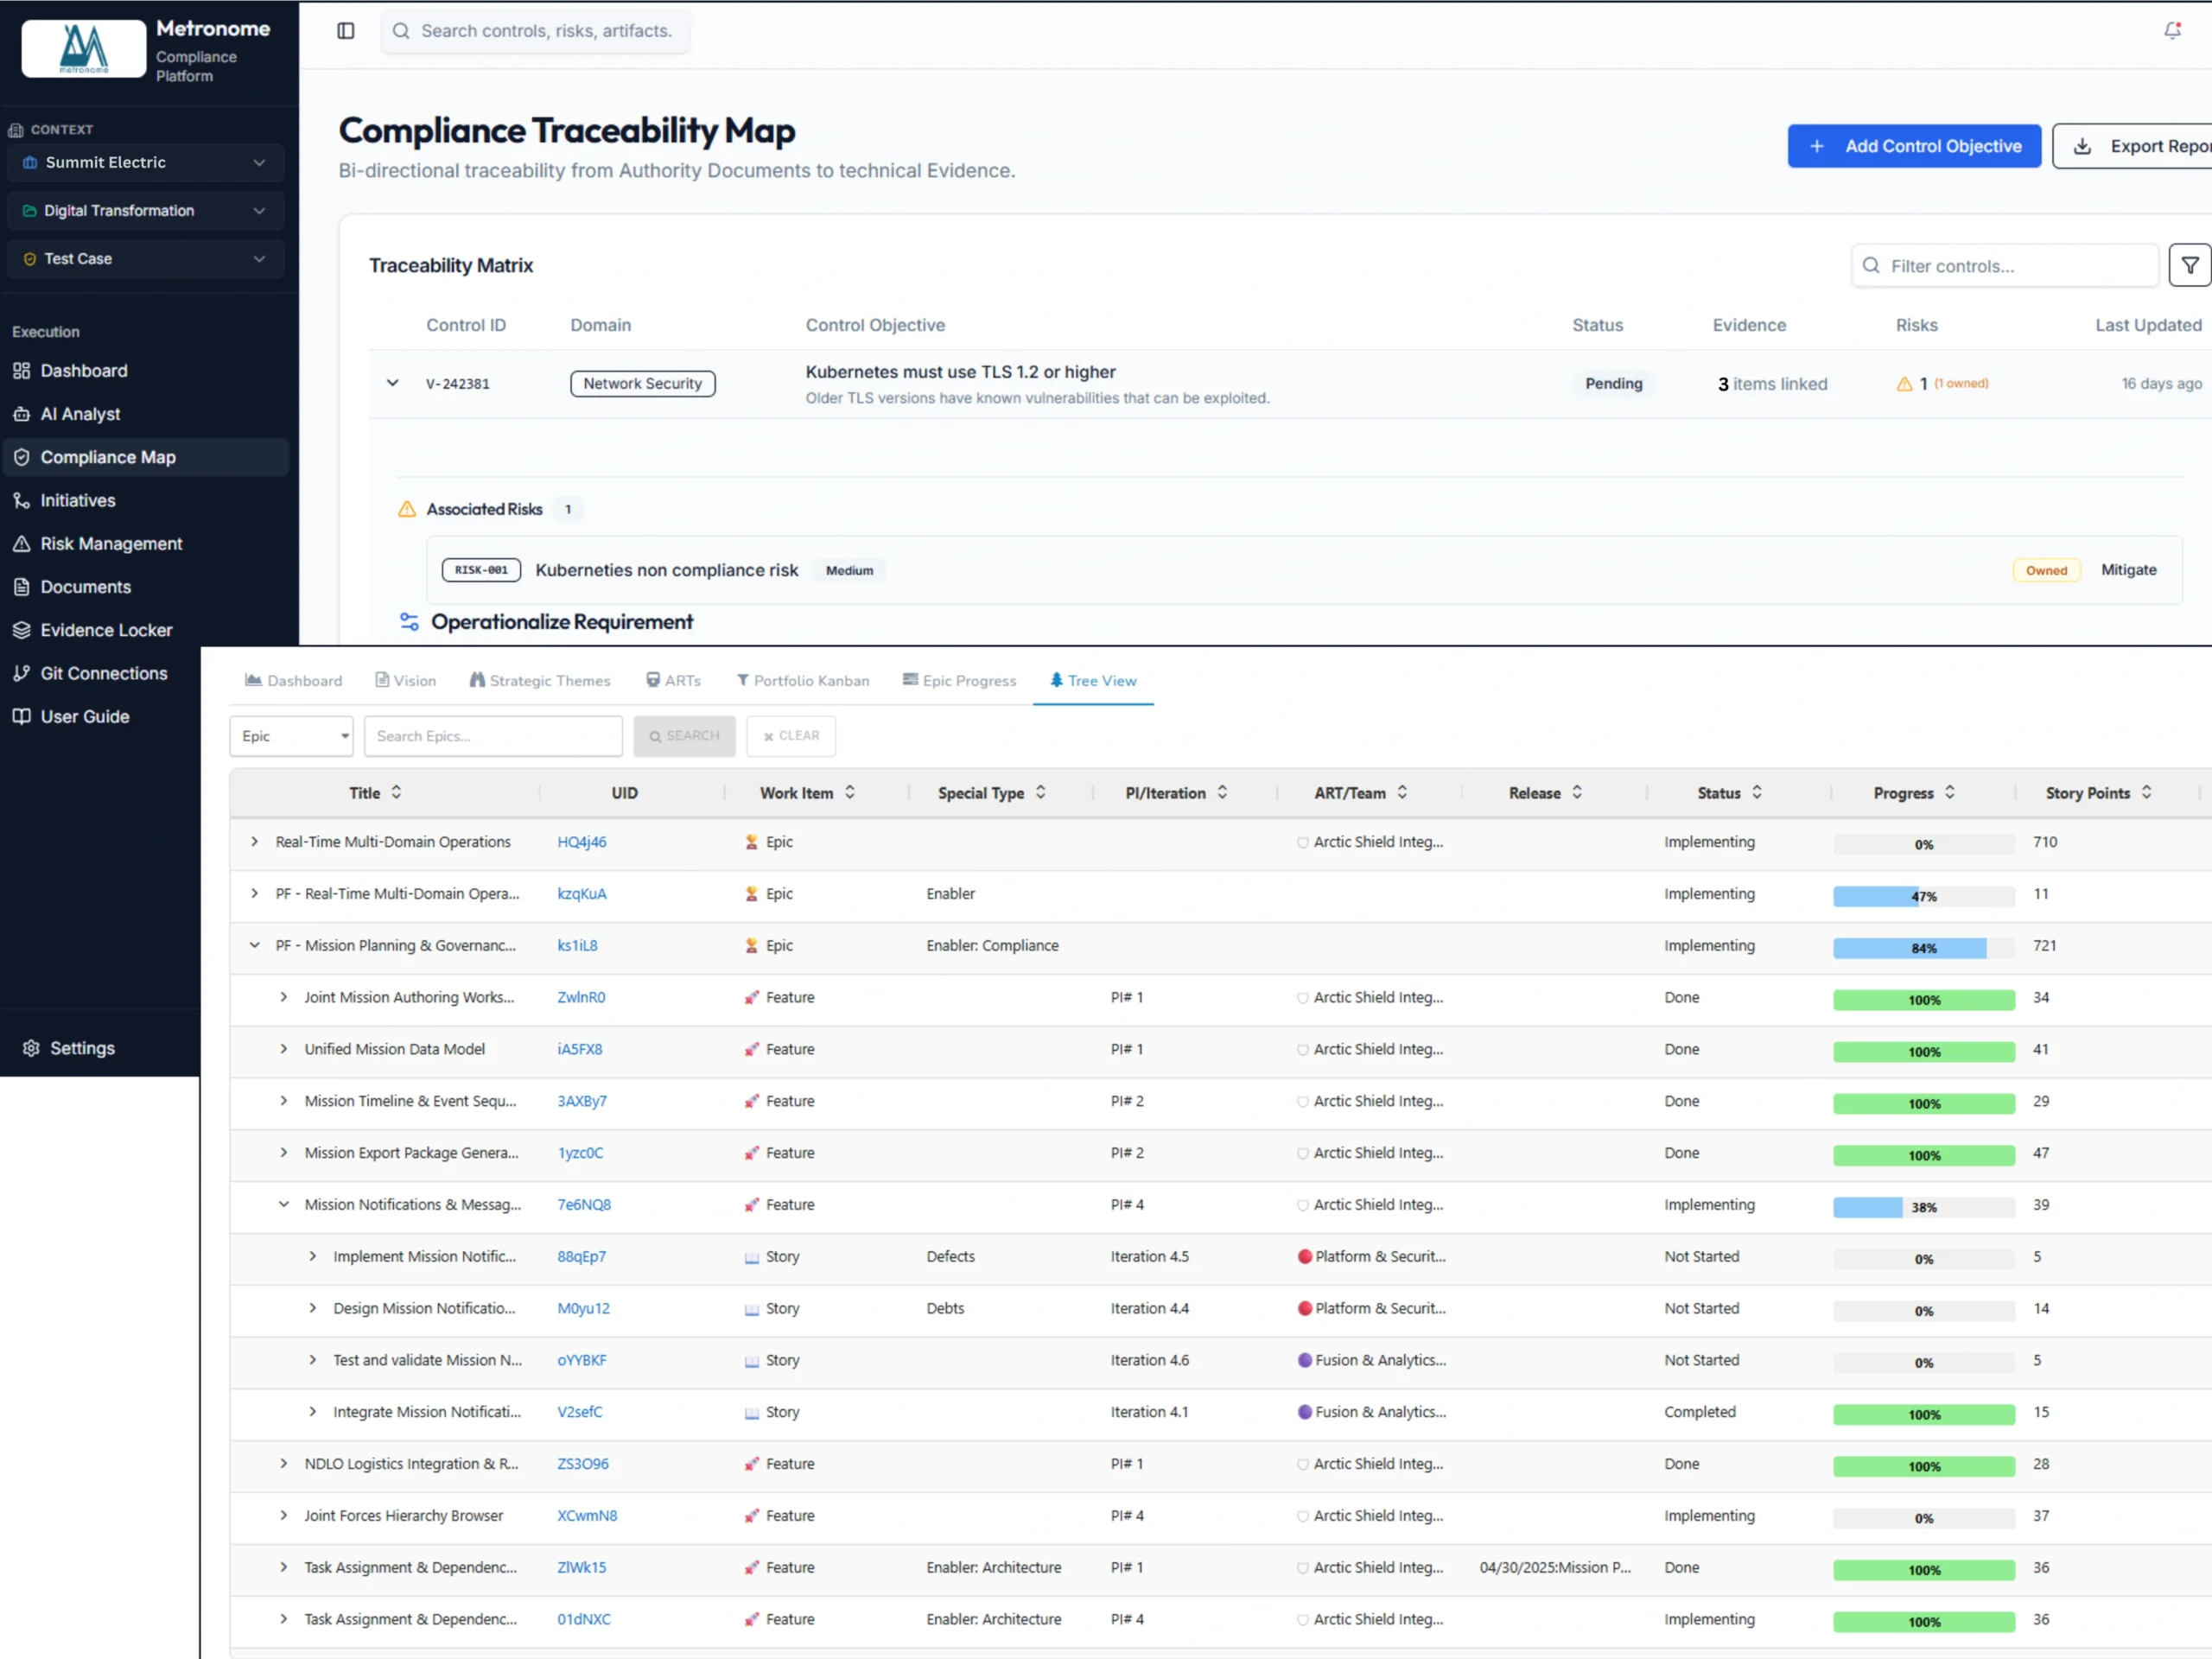This screenshot has height=1659, width=2212.
Task: Expand Real-Time Multi-Domain Operations epic
Action: (255, 842)
